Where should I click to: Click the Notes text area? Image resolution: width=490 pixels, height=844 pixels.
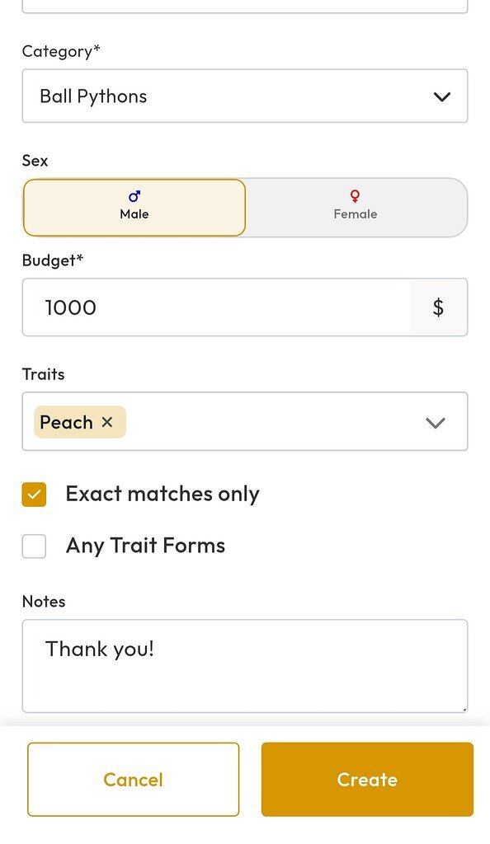pos(245,666)
